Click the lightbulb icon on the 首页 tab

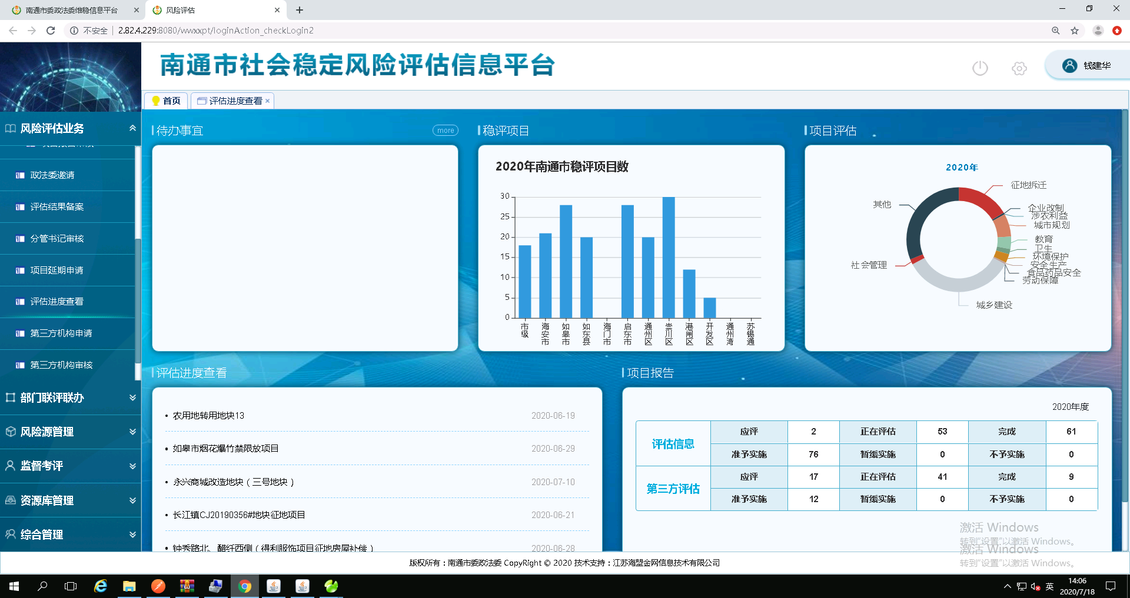155,100
